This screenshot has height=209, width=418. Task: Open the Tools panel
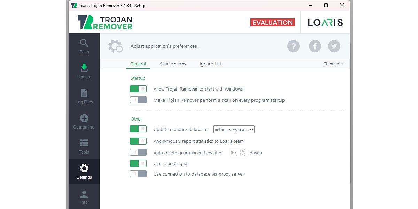point(84,146)
